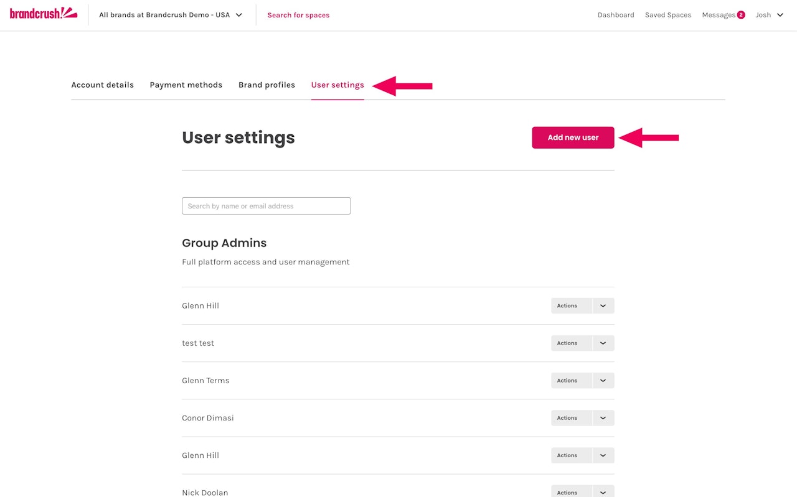Focus the name or email search field
The height and width of the screenshot is (497, 797).
click(x=266, y=206)
